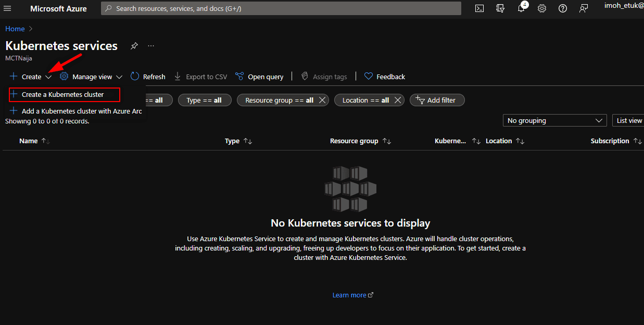Image resolution: width=644 pixels, height=325 pixels.
Task: Open the Type == all filter pill
Action: click(204, 100)
